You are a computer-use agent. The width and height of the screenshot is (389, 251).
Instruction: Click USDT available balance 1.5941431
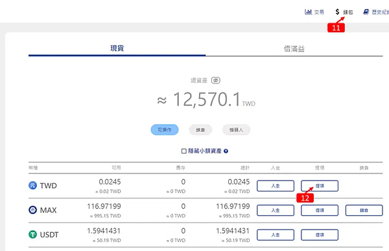[104, 231]
